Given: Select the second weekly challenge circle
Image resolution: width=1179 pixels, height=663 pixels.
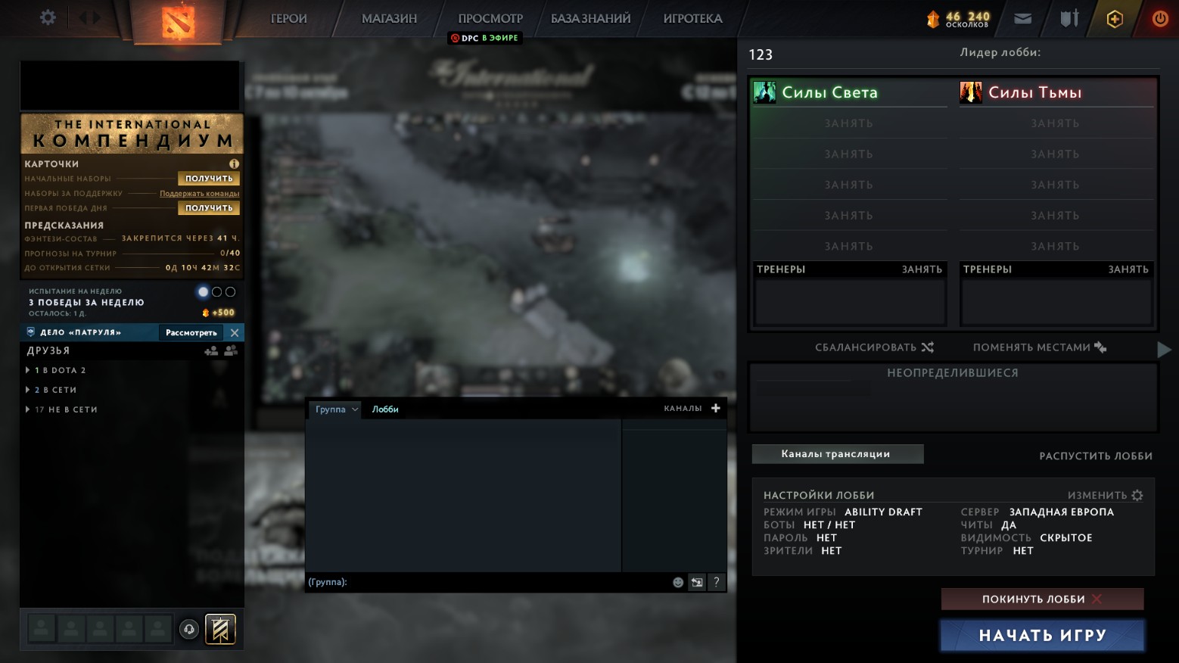Looking at the screenshot, I should (216, 291).
